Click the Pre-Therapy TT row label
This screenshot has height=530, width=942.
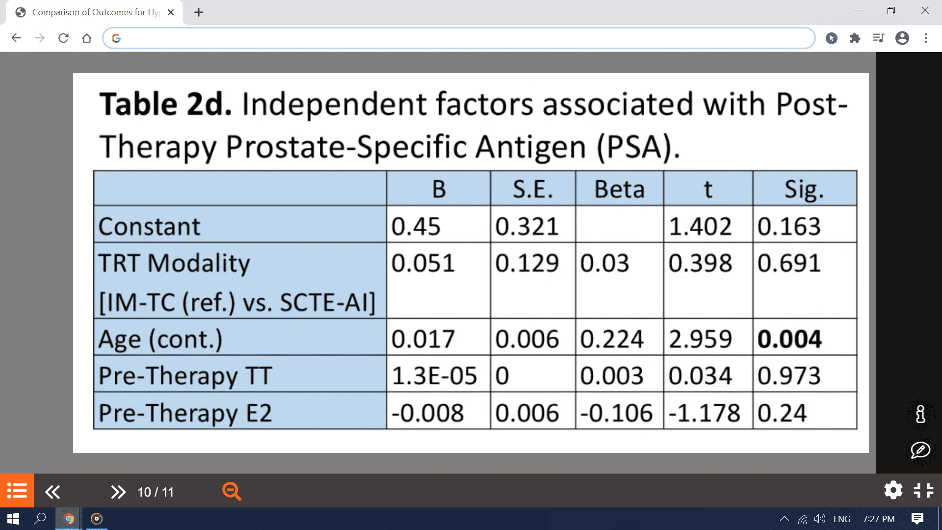tap(185, 376)
